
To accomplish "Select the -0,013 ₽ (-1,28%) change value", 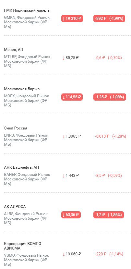I will 111,136.
